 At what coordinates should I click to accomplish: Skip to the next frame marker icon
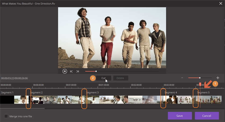[78, 71]
